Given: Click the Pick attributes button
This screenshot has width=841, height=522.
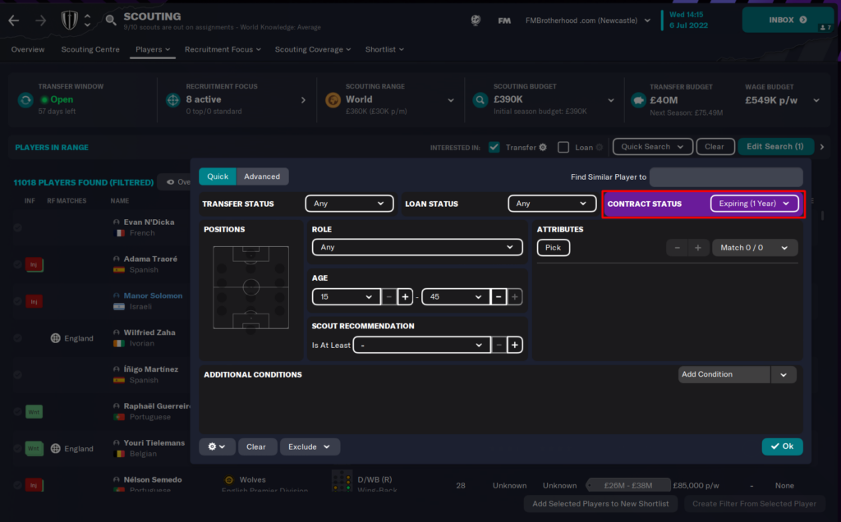Looking at the screenshot, I should 553,247.
